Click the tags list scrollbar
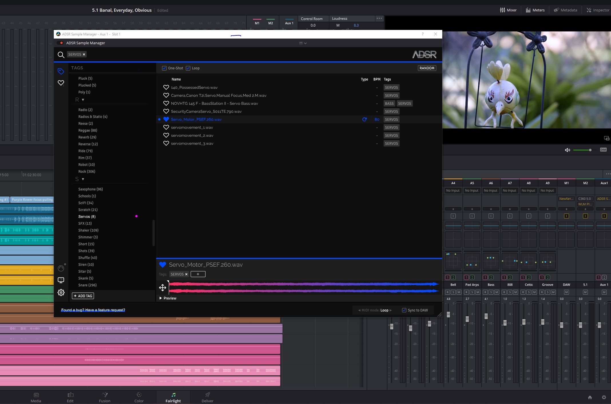611x404 pixels. click(153, 233)
